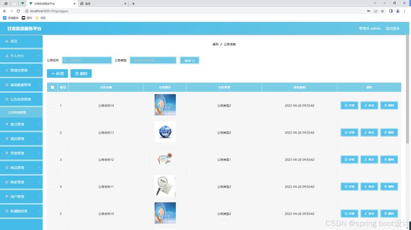Open the thumbnail image of 公告名称14
411x230 pixels.
pos(165,105)
